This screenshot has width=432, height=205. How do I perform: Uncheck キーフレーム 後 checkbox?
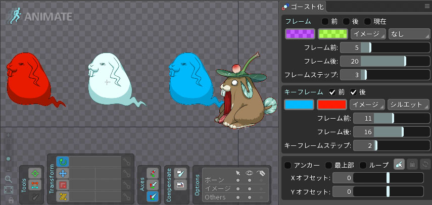354,92
